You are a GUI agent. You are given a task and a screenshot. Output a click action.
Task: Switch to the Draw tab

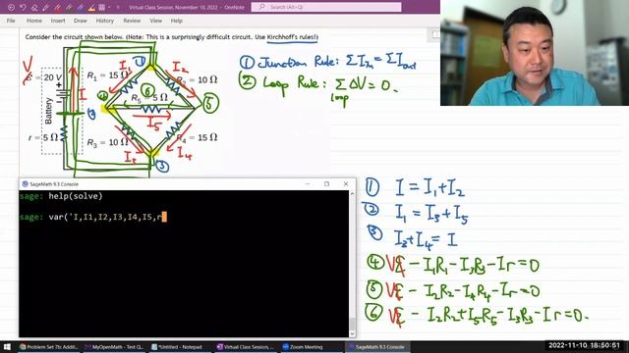81,21
